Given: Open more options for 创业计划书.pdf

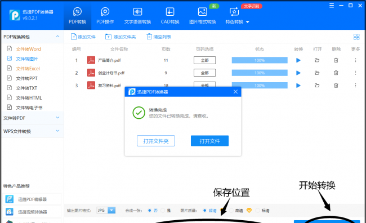Looking at the screenshot, I should (x=355, y=73).
